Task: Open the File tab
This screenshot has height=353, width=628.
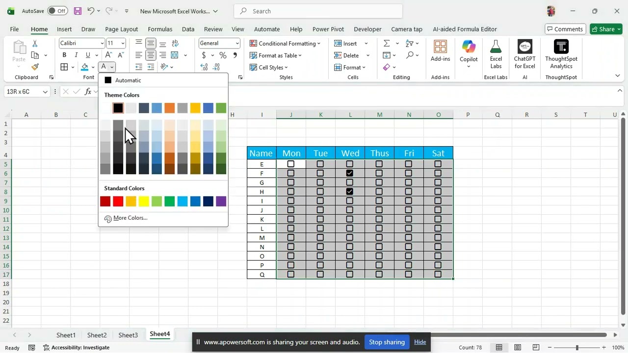Action: pos(14,29)
